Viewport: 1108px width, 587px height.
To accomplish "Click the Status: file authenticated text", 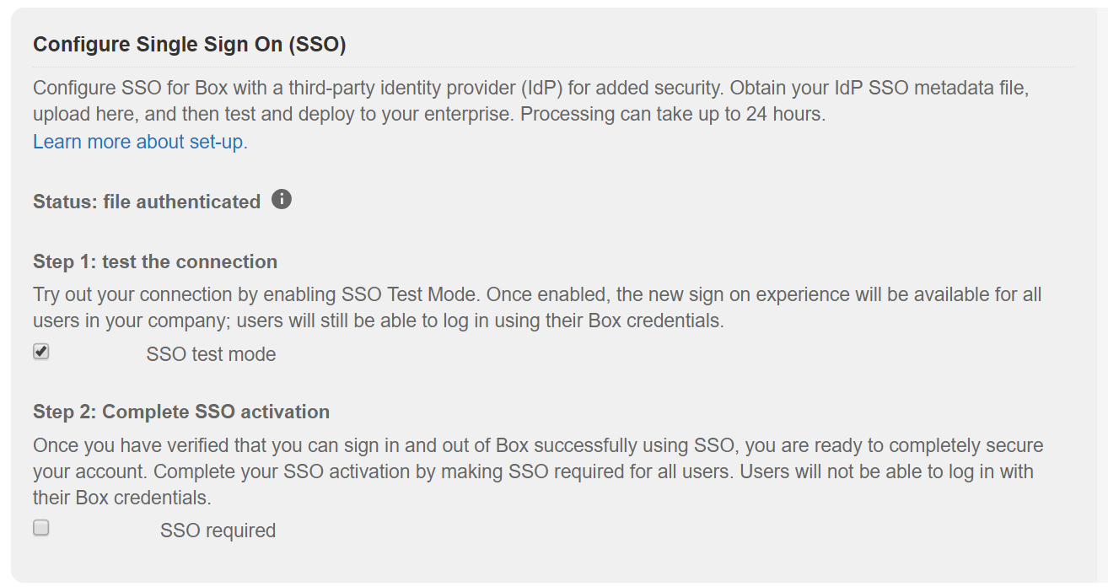I will [x=147, y=202].
